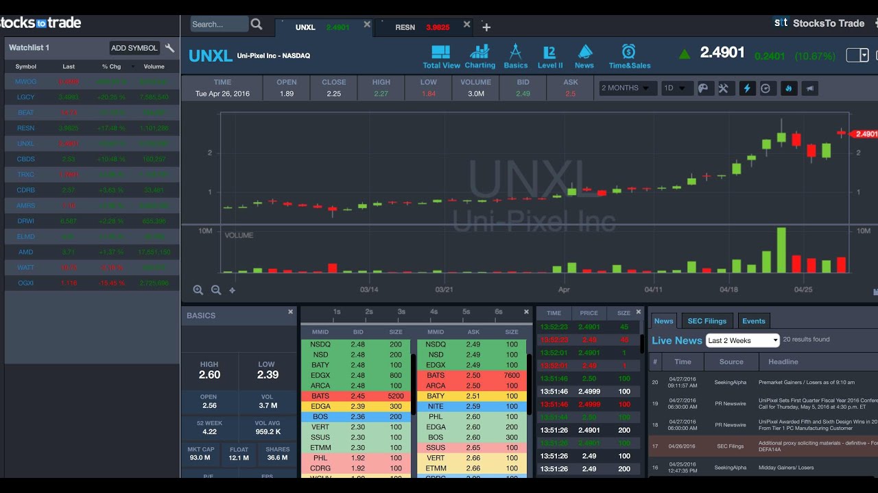Select the Events tab
Screen dimensions: 878x493
tap(754, 321)
